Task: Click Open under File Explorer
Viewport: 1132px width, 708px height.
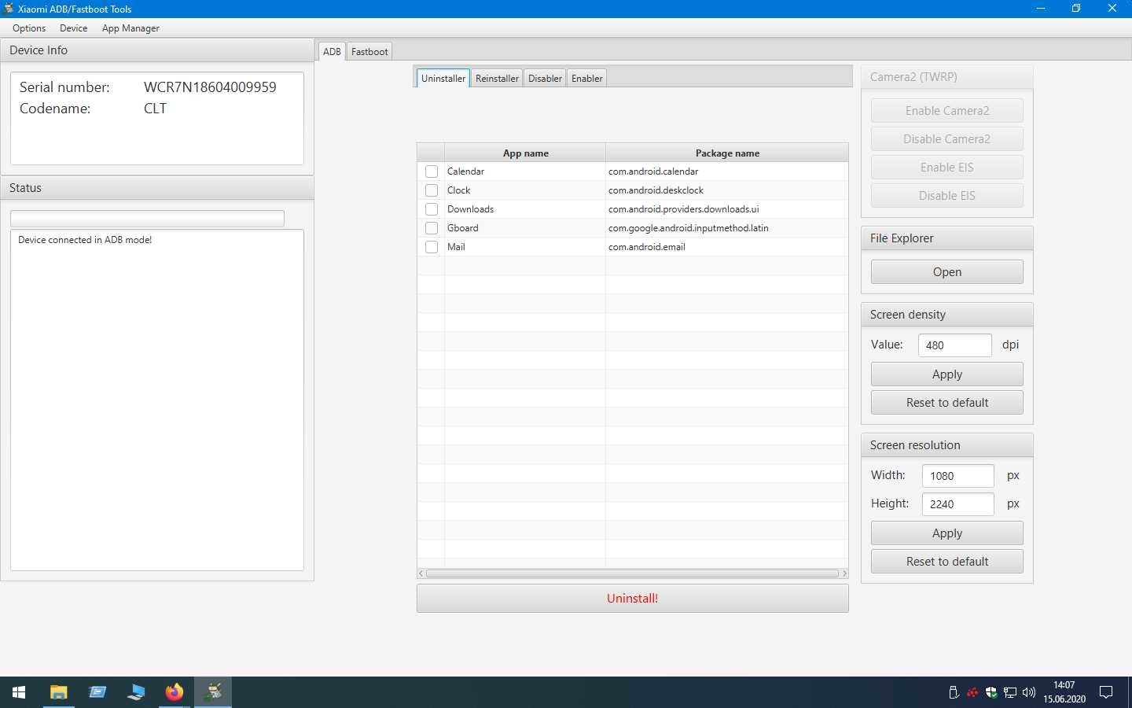Action: click(x=947, y=271)
